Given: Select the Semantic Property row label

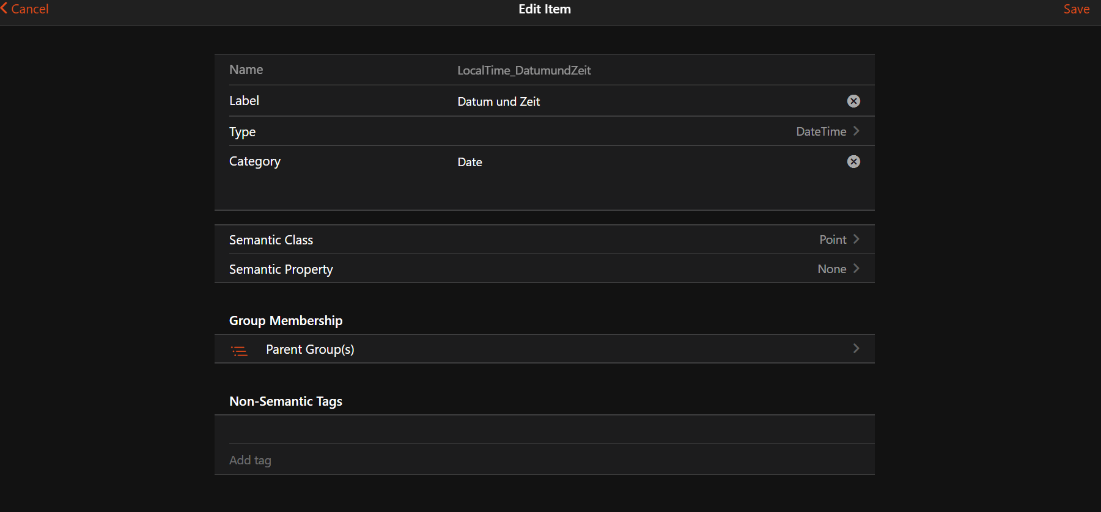Looking at the screenshot, I should pos(281,269).
